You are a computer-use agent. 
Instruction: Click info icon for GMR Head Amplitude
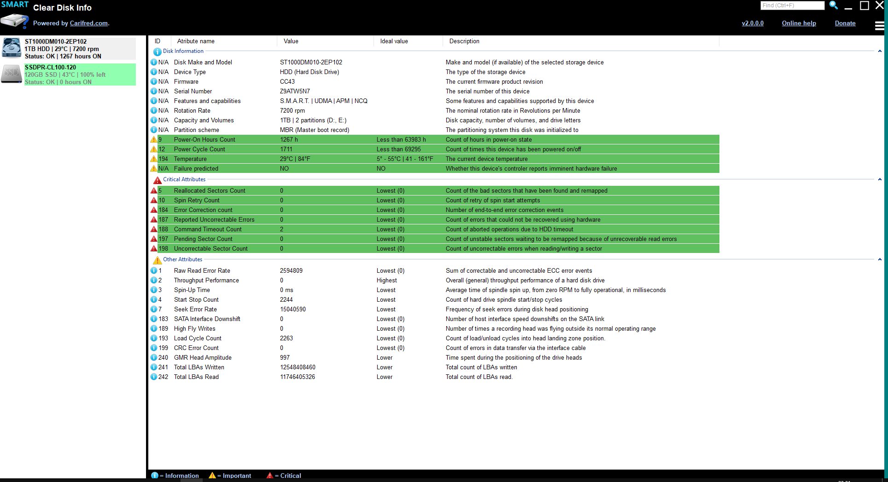154,357
